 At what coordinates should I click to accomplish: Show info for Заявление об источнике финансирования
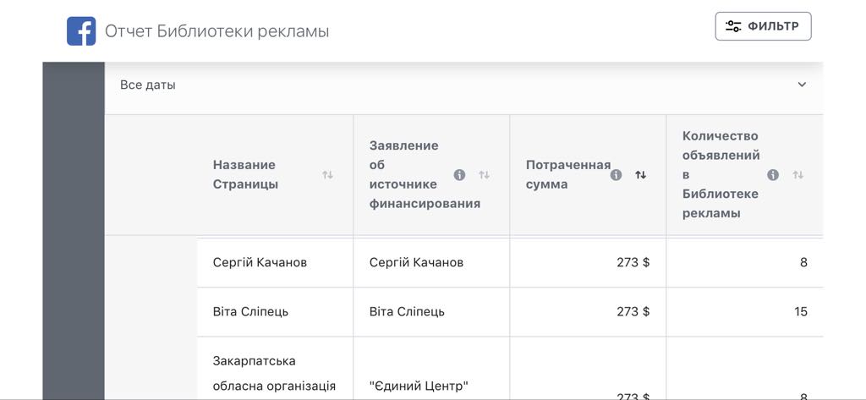(x=459, y=174)
